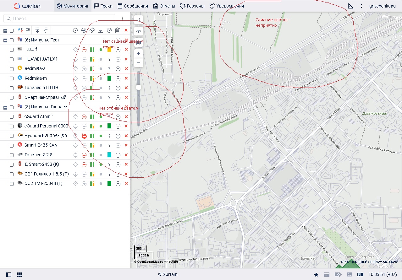The image size is (402, 280).
Task: Tick the checkbox next to Smart-2435 CAN
Action: (x=12, y=146)
